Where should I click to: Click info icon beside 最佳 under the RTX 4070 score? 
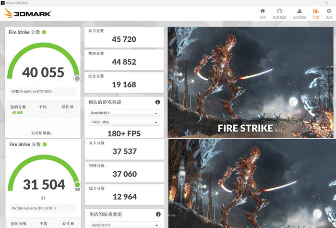(72, 107)
